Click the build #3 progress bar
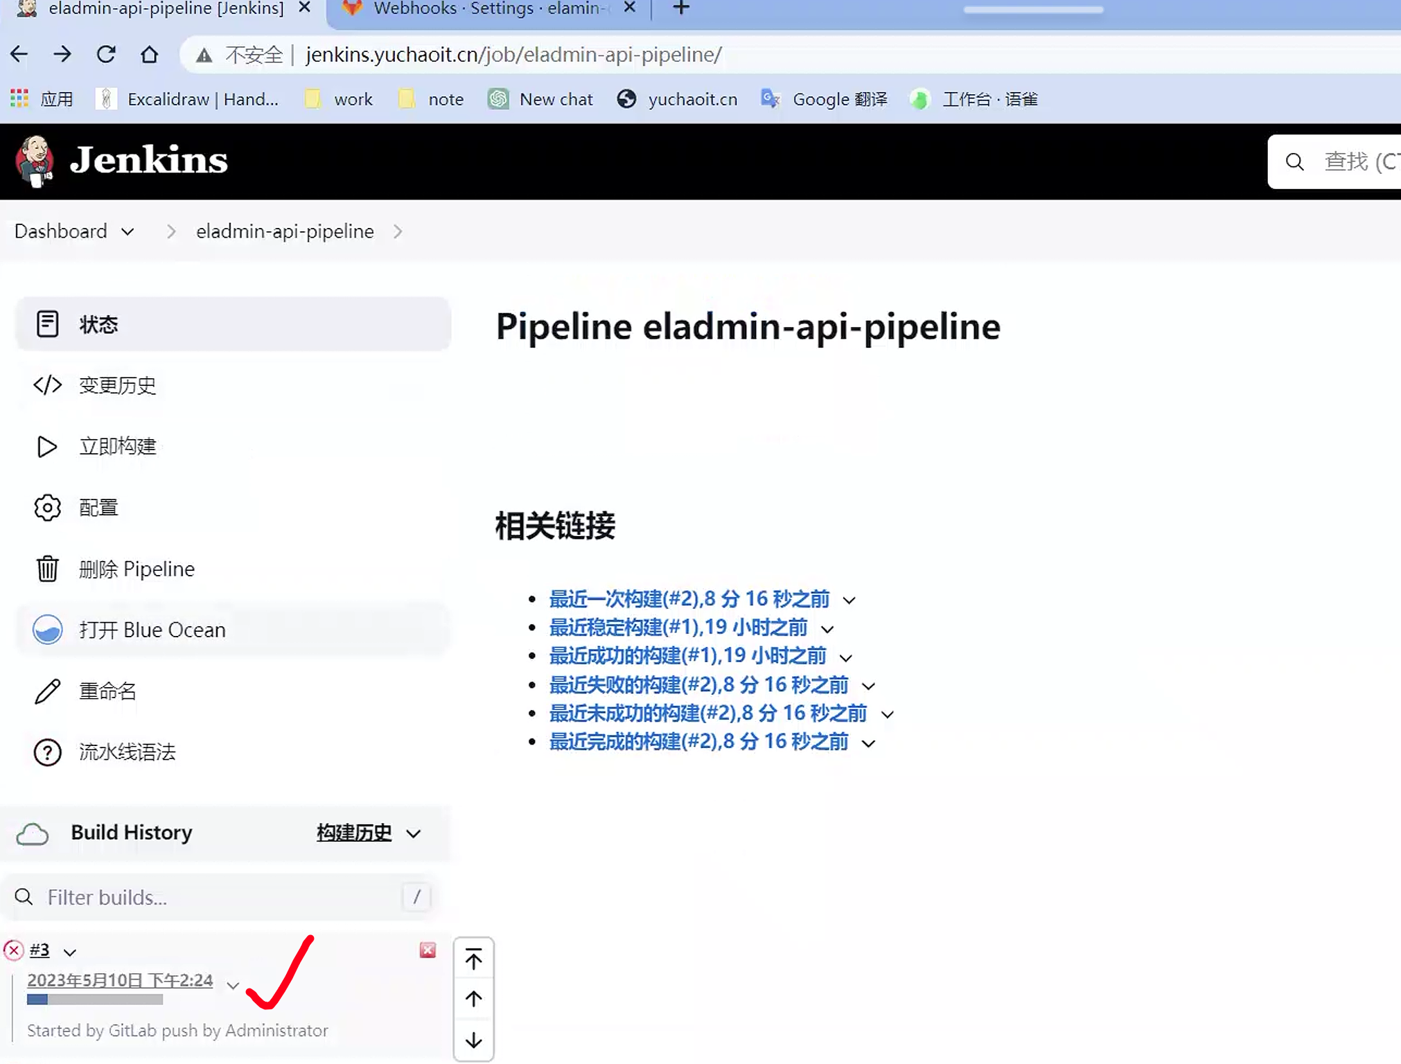This screenshot has width=1401, height=1064. point(95,1000)
